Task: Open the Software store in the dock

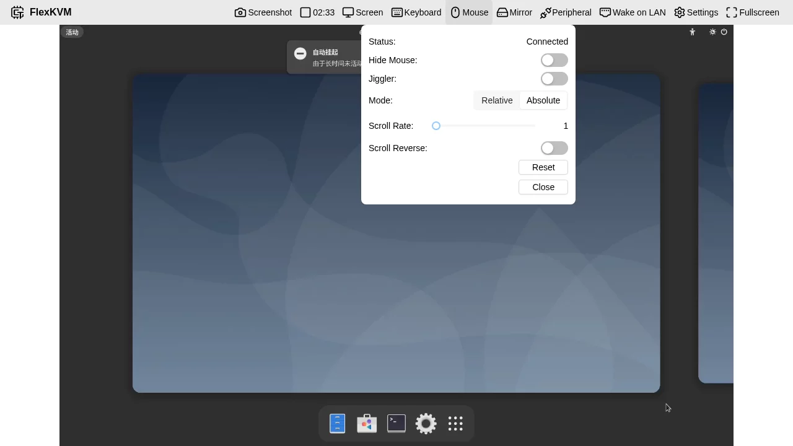Action: click(x=367, y=424)
